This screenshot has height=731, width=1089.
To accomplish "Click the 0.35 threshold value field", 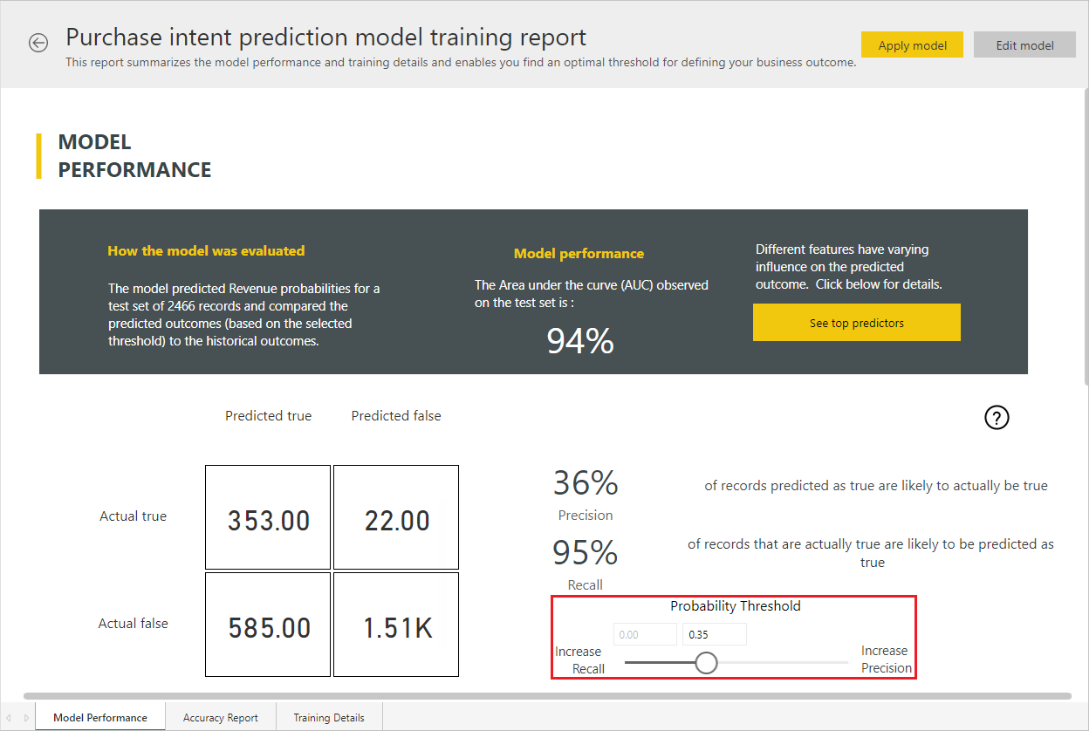I will (714, 634).
